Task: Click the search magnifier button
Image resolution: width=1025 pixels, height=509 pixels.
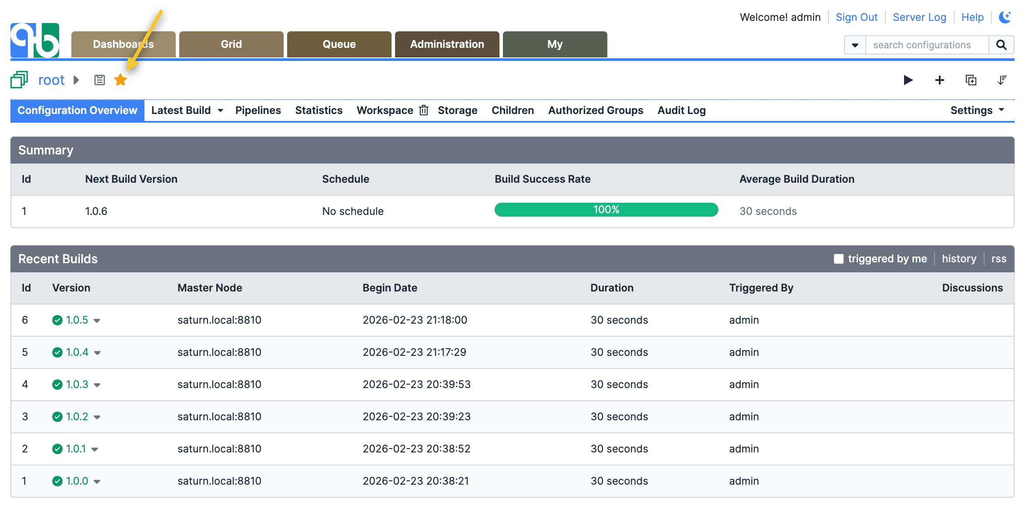Action: click(x=1001, y=45)
